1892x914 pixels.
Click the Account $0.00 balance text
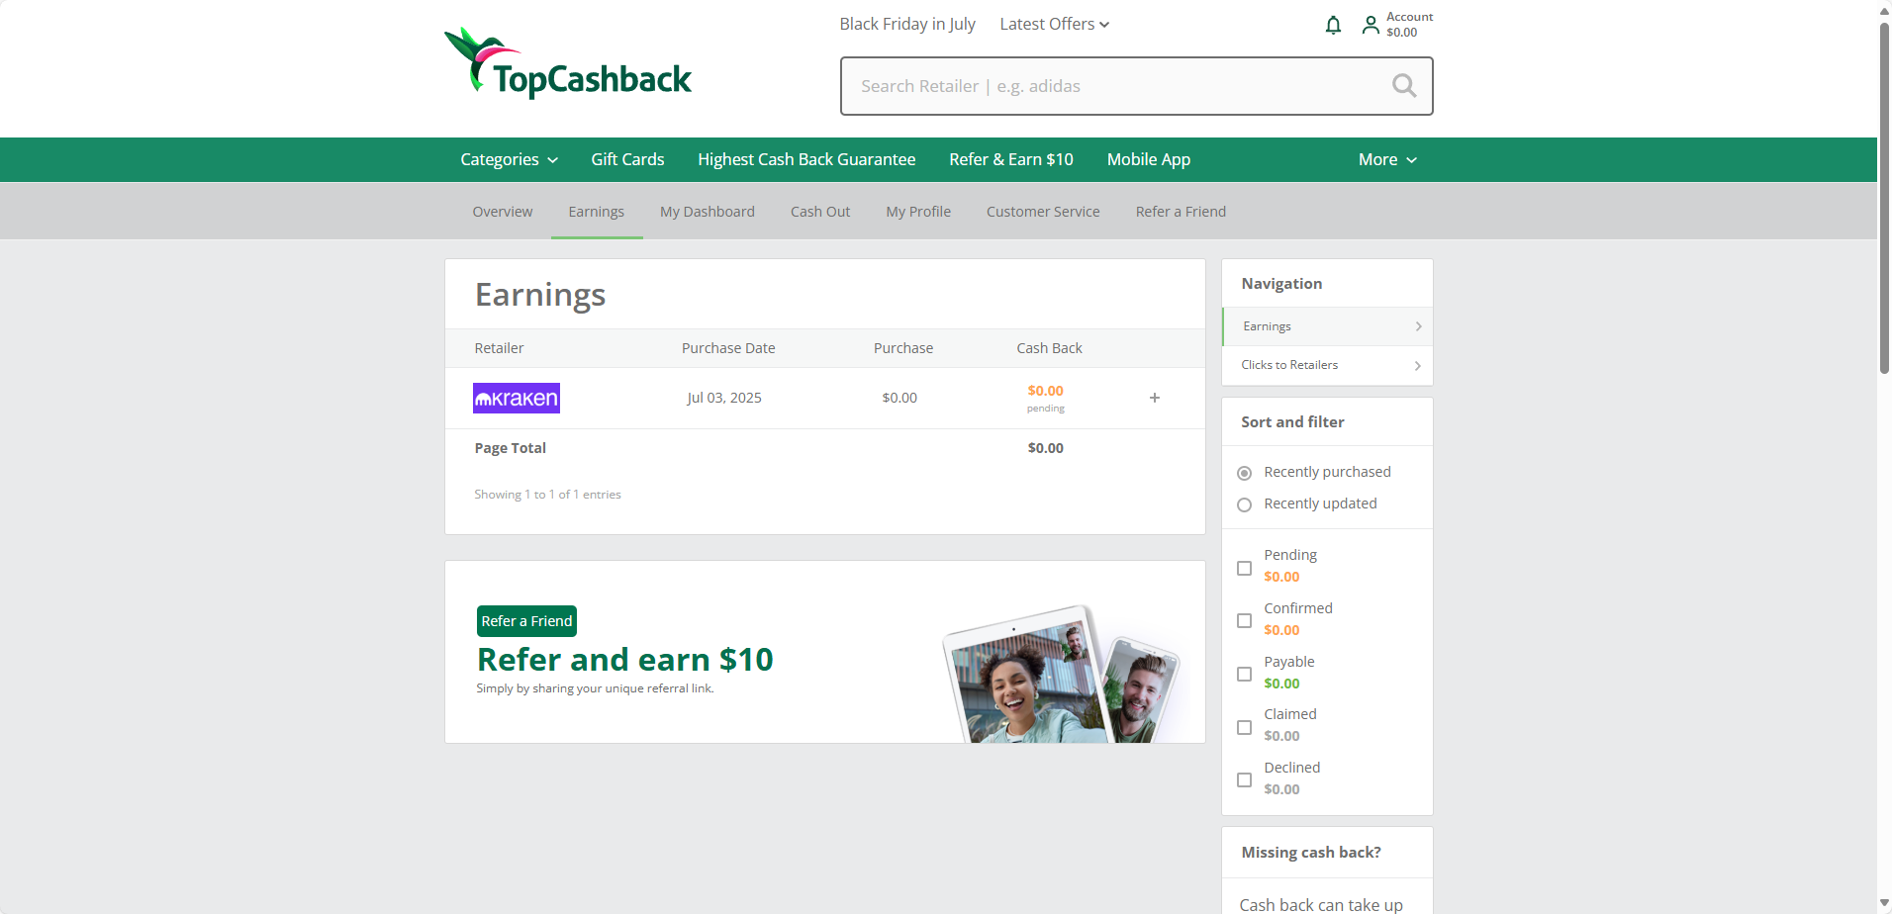1409,25
